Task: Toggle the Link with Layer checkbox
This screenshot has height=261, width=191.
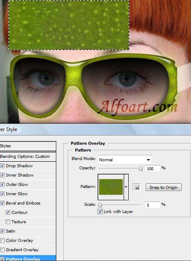Action: [x=100, y=212]
